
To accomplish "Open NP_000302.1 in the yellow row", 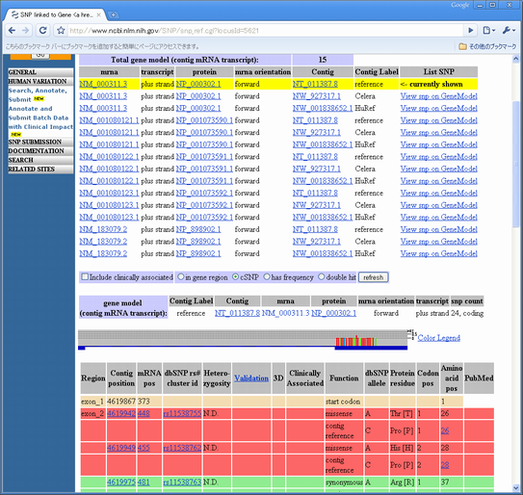I will [x=198, y=84].
